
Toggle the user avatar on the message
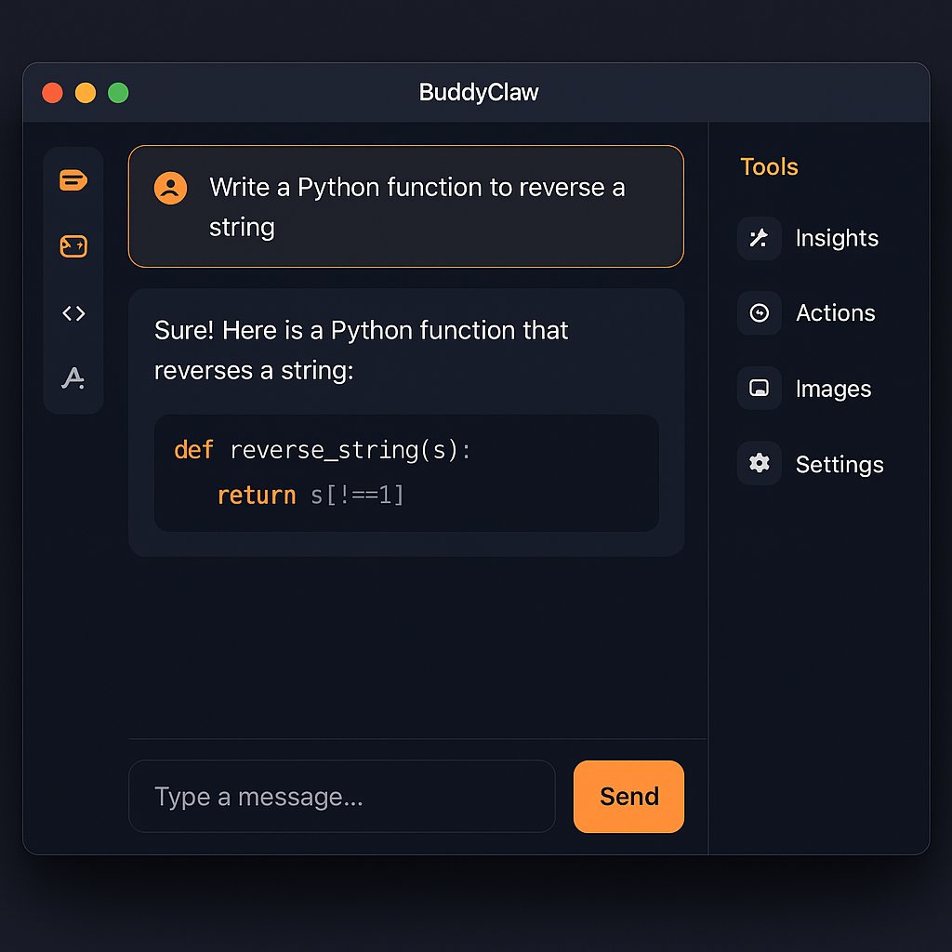tap(170, 187)
